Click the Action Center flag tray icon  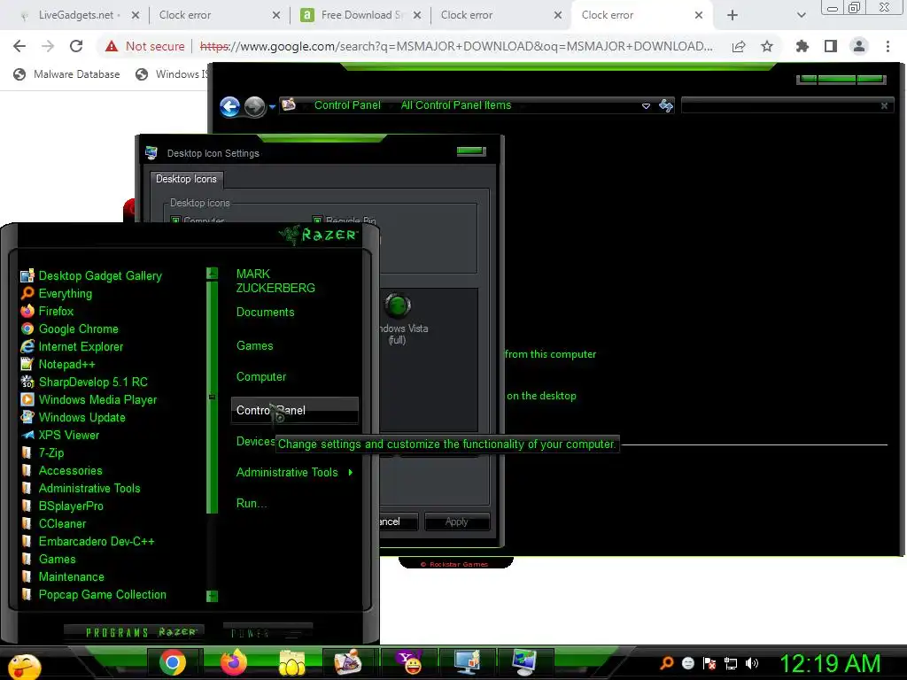(709, 663)
